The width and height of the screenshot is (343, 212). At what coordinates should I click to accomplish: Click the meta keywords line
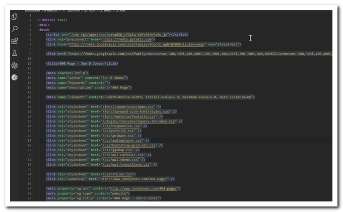click(78, 83)
